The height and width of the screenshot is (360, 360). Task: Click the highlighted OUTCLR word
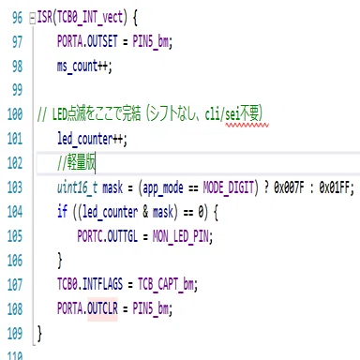click(102, 309)
